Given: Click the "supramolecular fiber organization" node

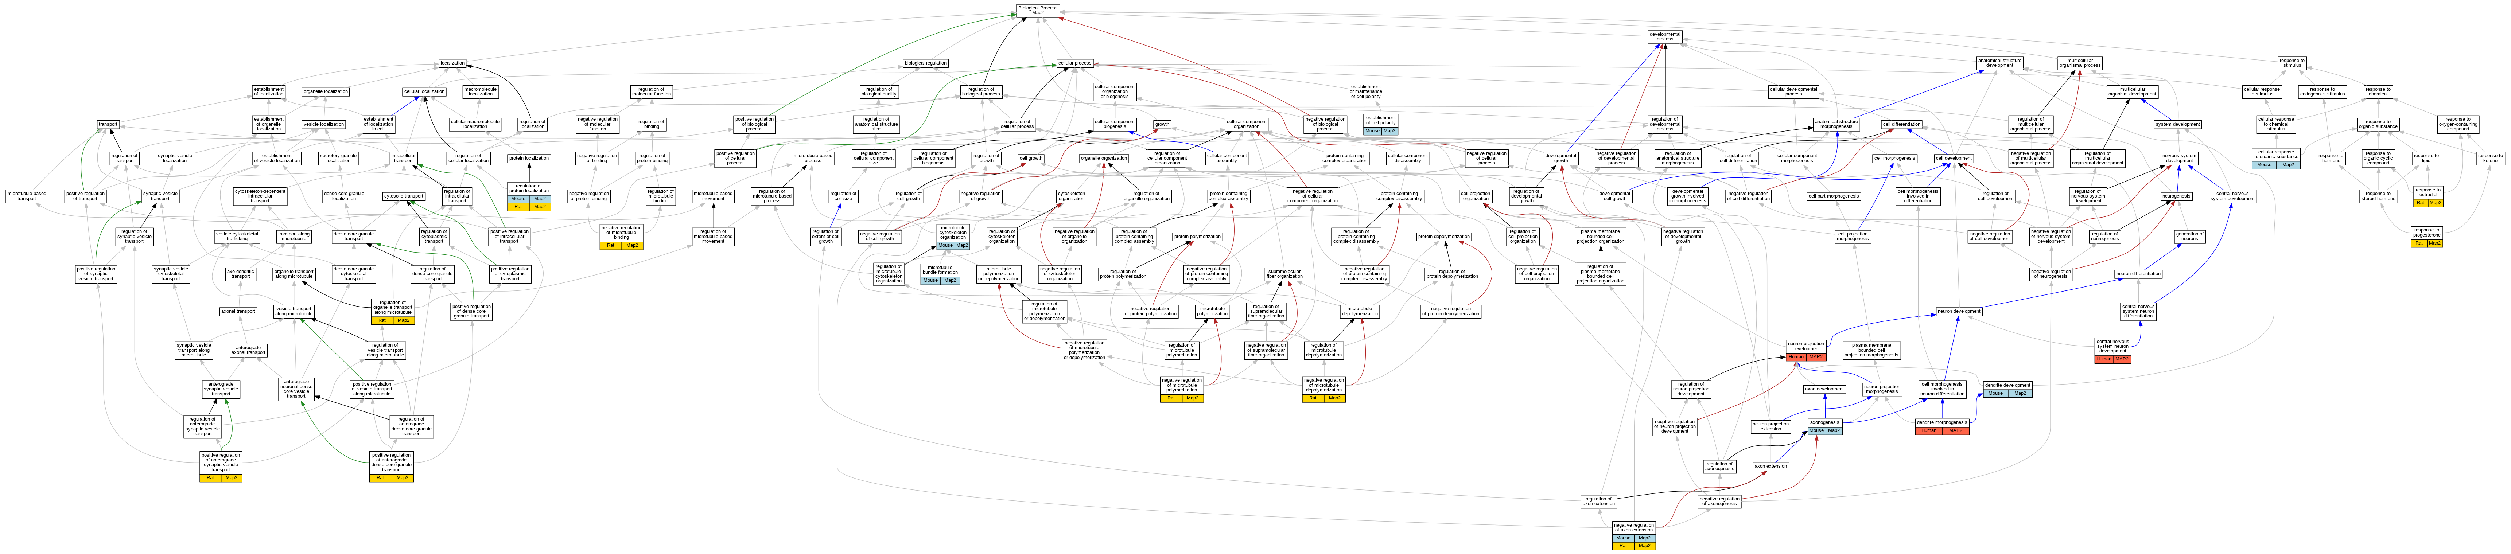Looking at the screenshot, I should tap(1285, 274).
